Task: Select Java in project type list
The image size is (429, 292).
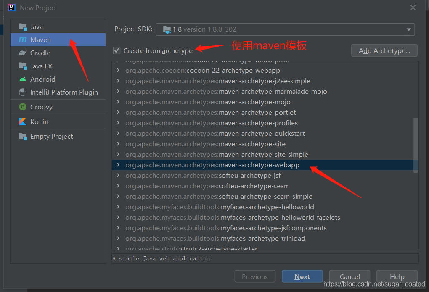Action: (58, 27)
